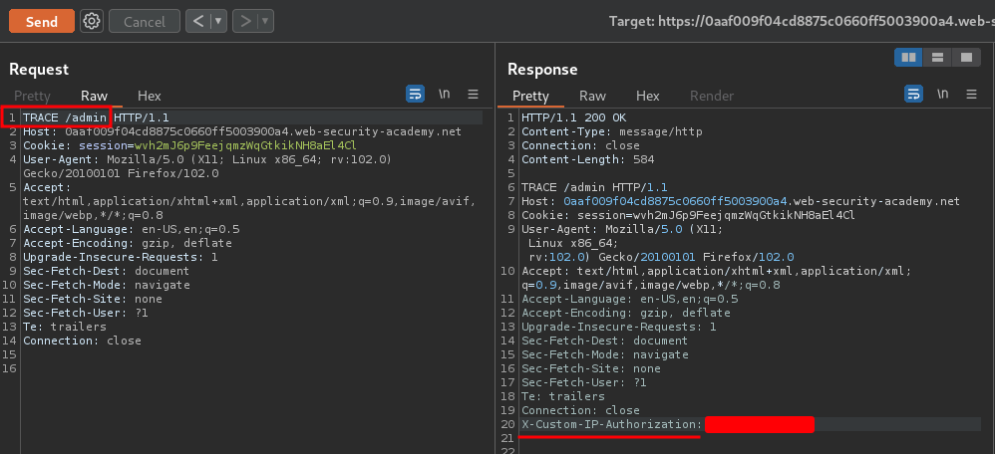Switch Request panel to Pretty tab
The height and width of the screenshot is (454, 995).
click(x=32, y=96)
